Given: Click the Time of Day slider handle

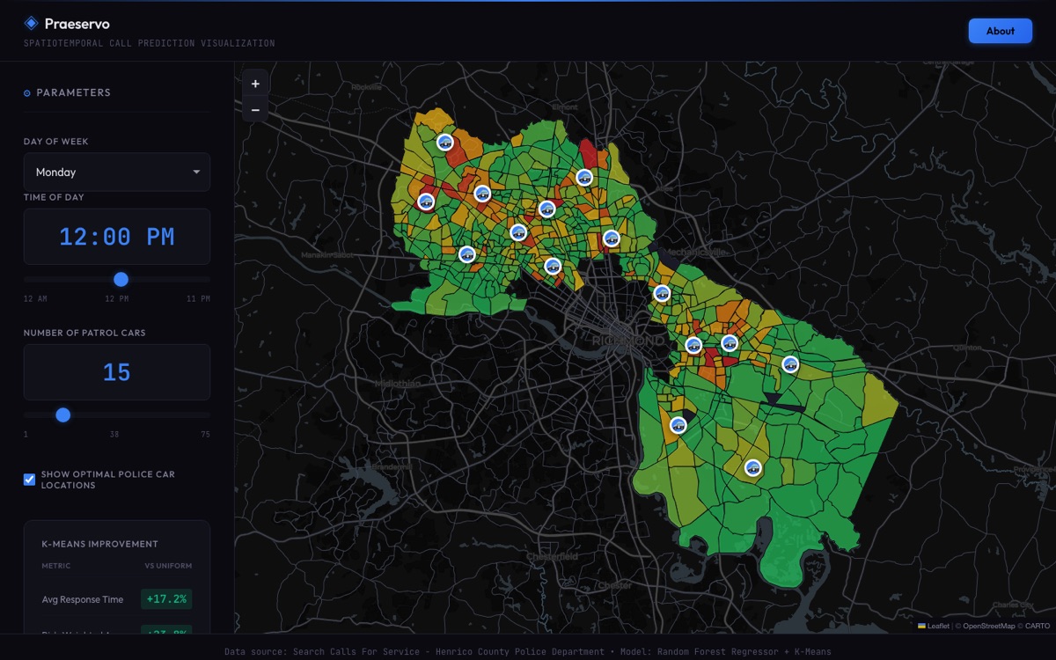Looking at the screenshot, I should pyautogui.click(x=121, y=279).
